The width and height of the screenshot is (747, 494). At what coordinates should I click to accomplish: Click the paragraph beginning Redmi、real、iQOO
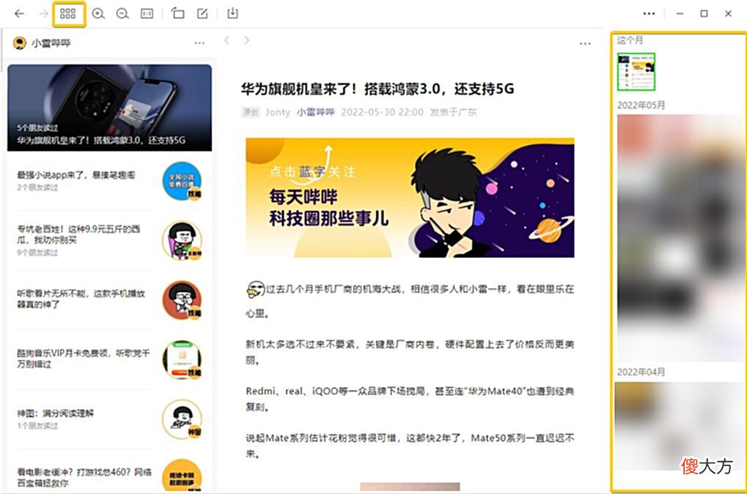pyautogui.click(x=410, y=399)
